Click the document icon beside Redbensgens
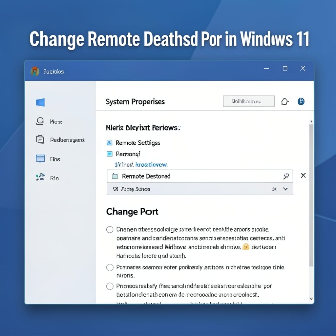Screen dimensions: 336x336 (x=40, y=139)
